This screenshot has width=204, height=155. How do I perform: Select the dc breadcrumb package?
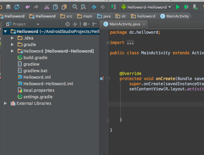point(121,16)
